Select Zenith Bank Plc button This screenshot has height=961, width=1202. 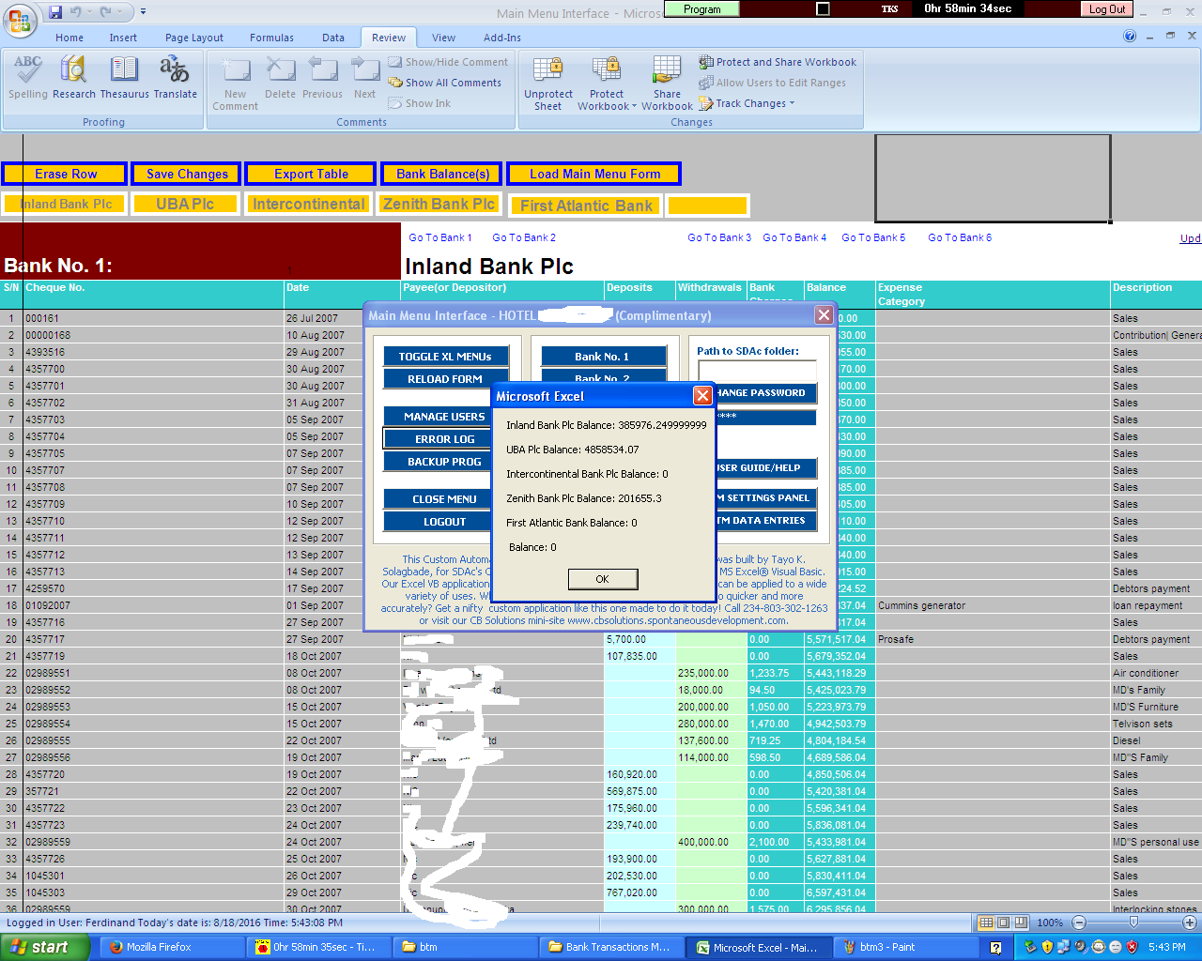(439, 204)
